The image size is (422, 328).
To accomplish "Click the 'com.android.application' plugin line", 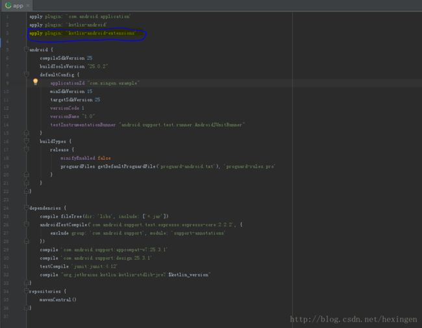I will [80, 16].
